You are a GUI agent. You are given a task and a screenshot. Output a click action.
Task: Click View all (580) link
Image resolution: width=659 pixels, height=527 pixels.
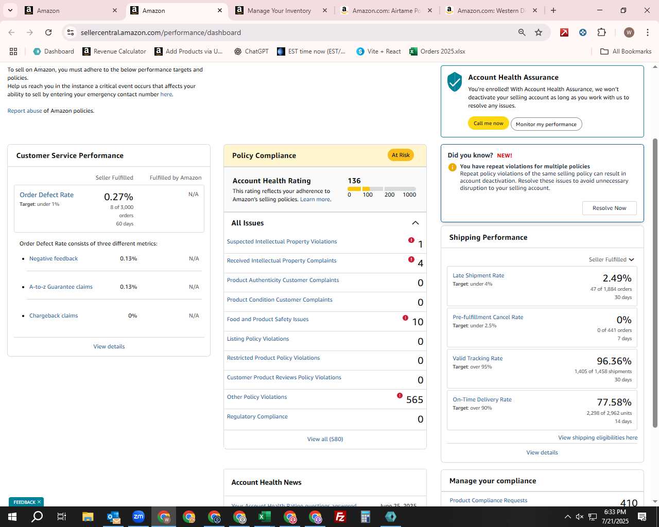pos(325,439)
